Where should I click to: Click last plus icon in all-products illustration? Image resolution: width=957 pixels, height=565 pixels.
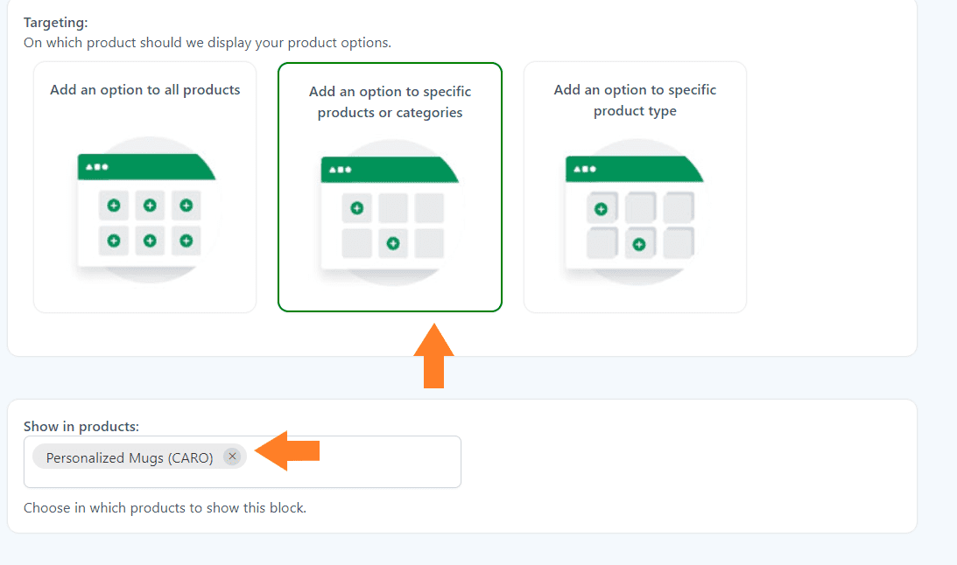(x=186, y=241)
